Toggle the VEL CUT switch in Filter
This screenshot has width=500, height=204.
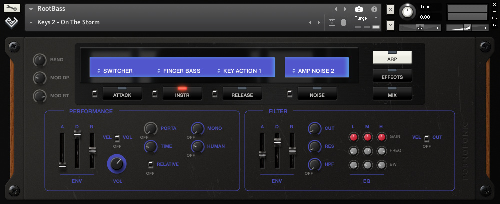pos(426,138)
